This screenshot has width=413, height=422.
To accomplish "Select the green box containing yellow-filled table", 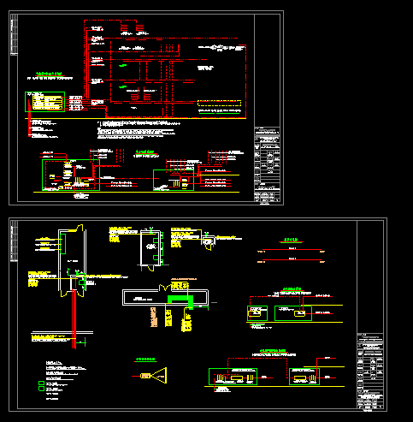I will coord(45,102).
